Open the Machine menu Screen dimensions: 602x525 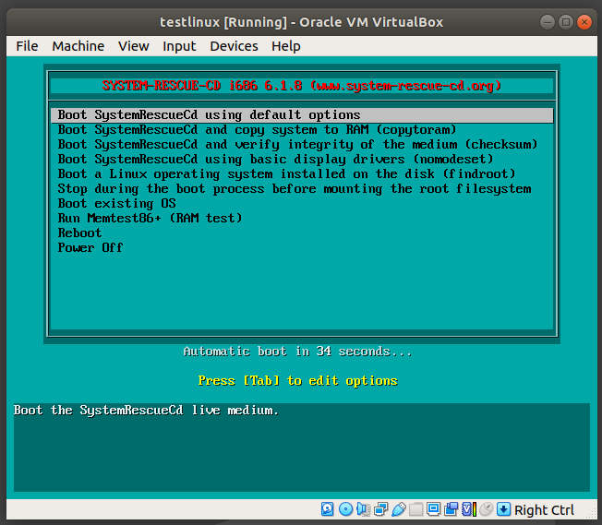click(78, 46)
